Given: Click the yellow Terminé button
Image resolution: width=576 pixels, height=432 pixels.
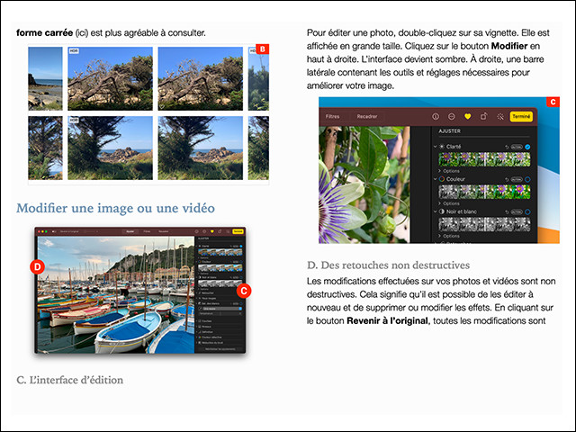Looking at the screenshot, I should point(520,116).
